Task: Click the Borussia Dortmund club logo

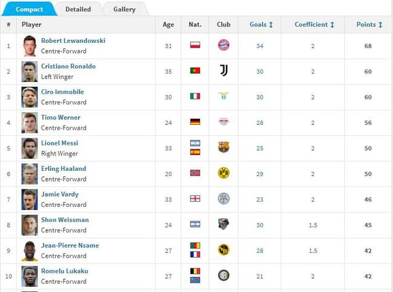Action: [224, 173]
